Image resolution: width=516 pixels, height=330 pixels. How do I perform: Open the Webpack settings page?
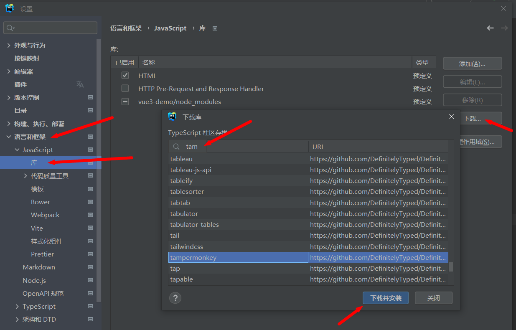[x=45, y=215]
